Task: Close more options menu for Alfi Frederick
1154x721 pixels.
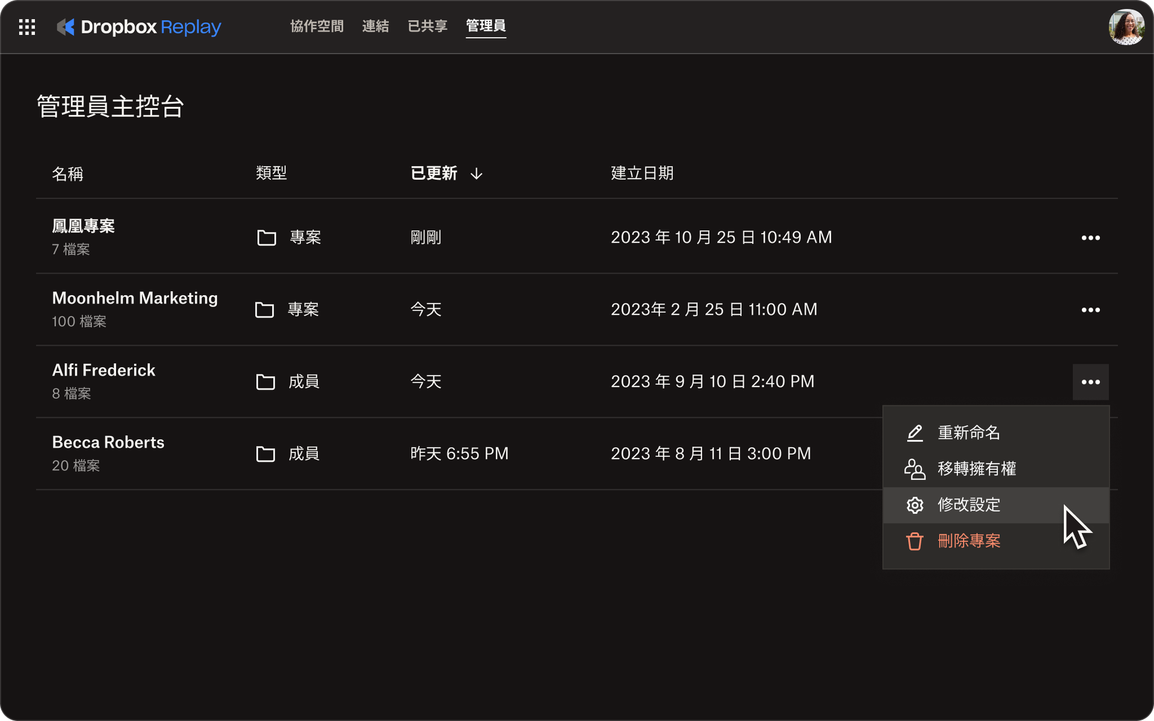Action: [x=1090, y=382]
